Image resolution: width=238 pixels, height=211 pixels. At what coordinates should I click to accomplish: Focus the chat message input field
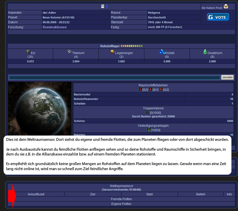tap(114, 77)
